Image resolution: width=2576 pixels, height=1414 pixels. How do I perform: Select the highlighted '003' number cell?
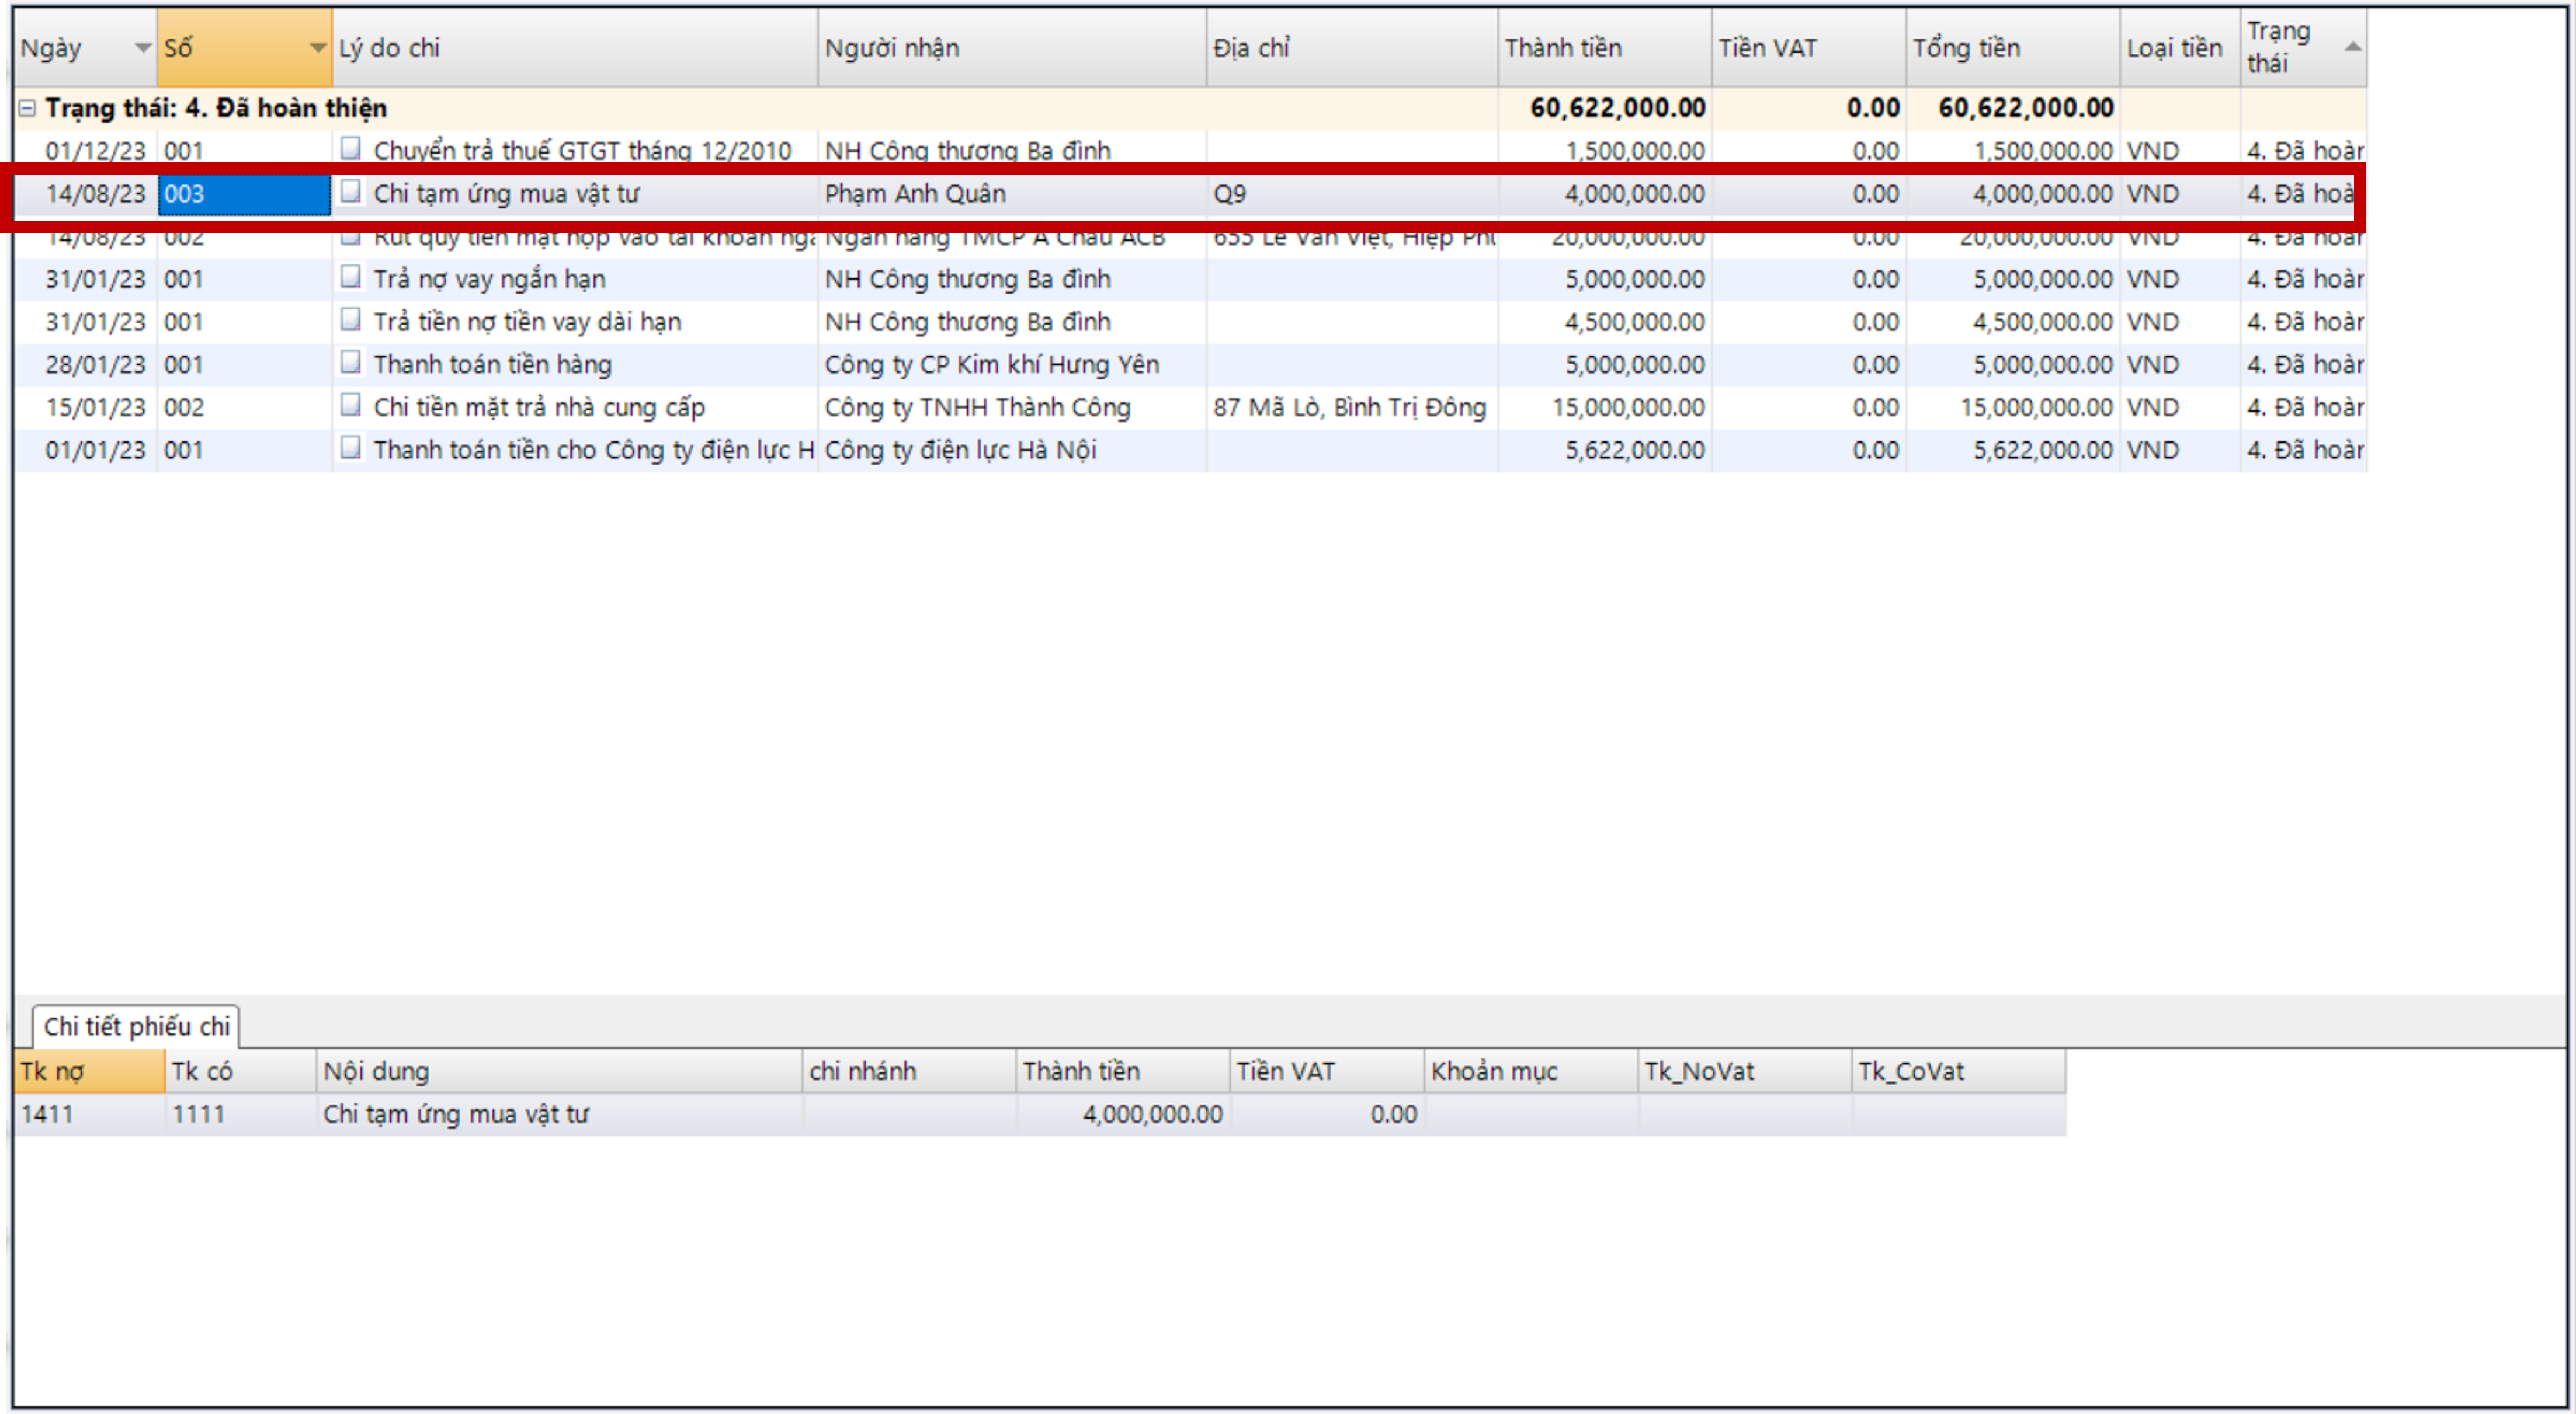pos(244,194)
